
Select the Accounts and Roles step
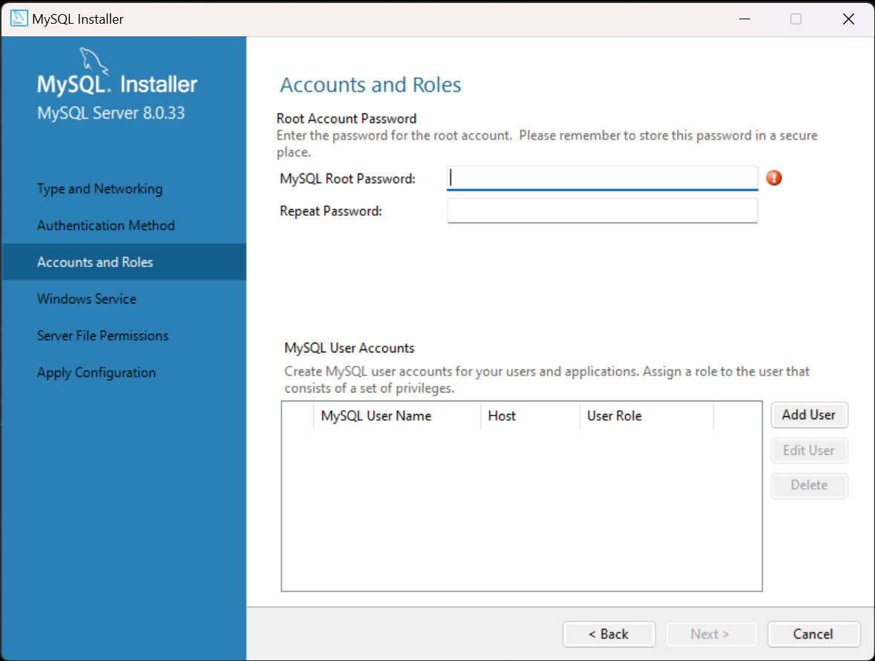[95, 263]
